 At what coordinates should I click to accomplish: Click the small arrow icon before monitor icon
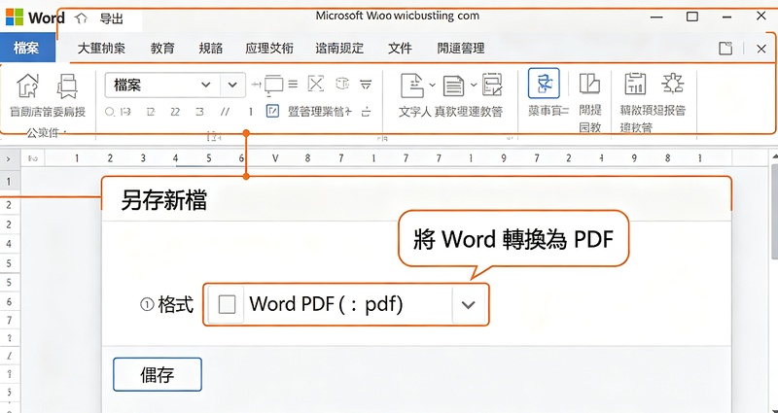(x=256, y=85)
